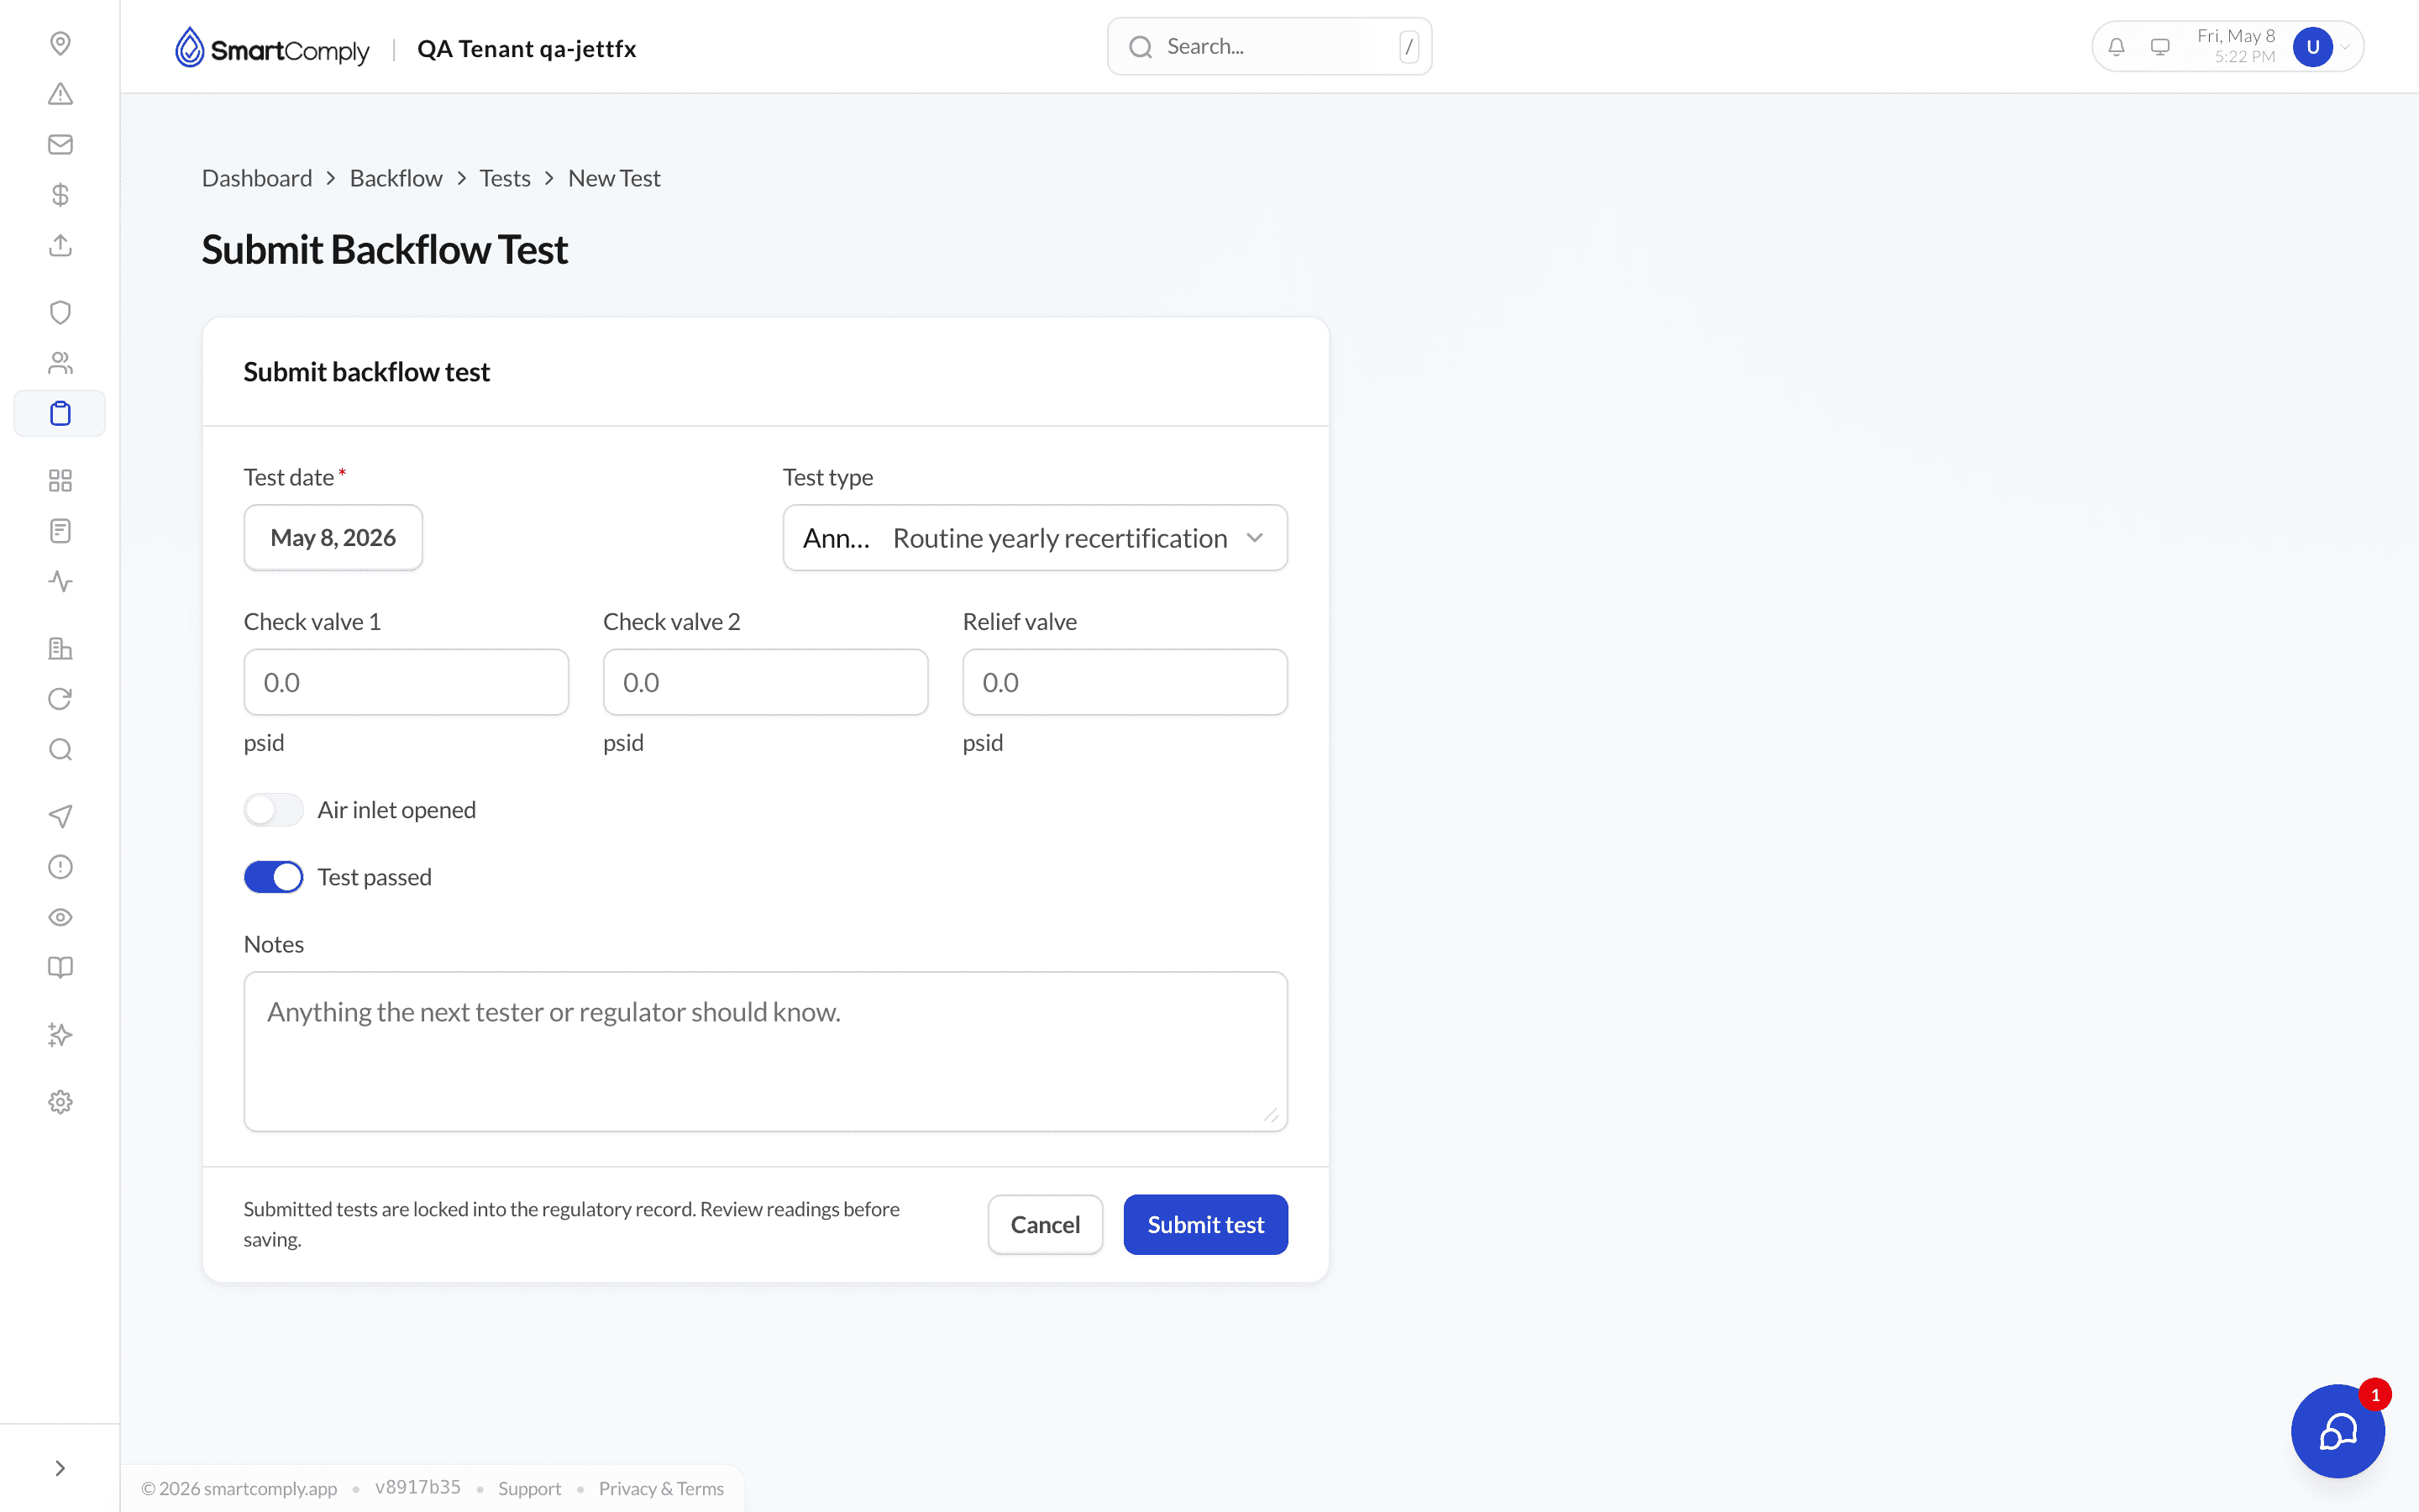Click the Check valve 1 input

406,682
